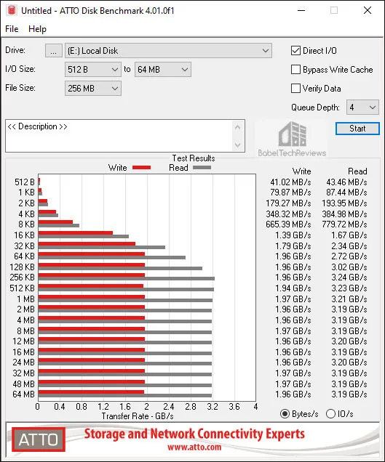385x462 pixels.
Task: Click the ATTO logo in the banner
Action: (39, 439)
